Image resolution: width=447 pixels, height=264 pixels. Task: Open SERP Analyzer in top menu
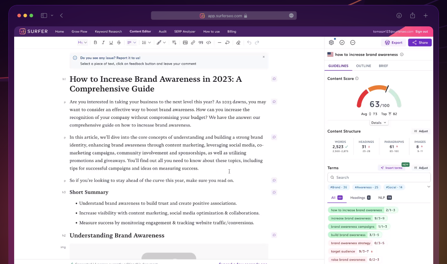185,32
